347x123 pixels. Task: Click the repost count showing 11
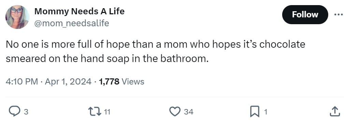107,112
